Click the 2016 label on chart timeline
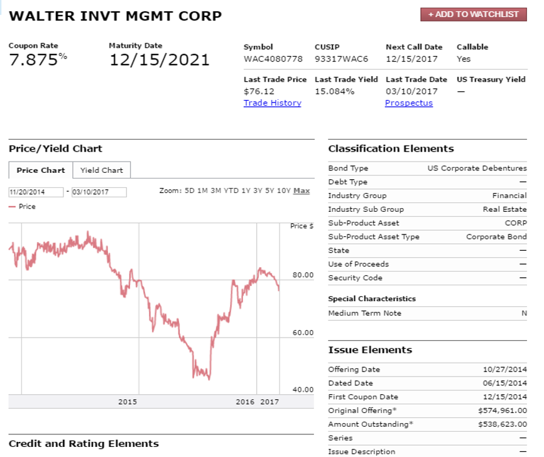Screen dimensions: 544x457 coord(245,402)
